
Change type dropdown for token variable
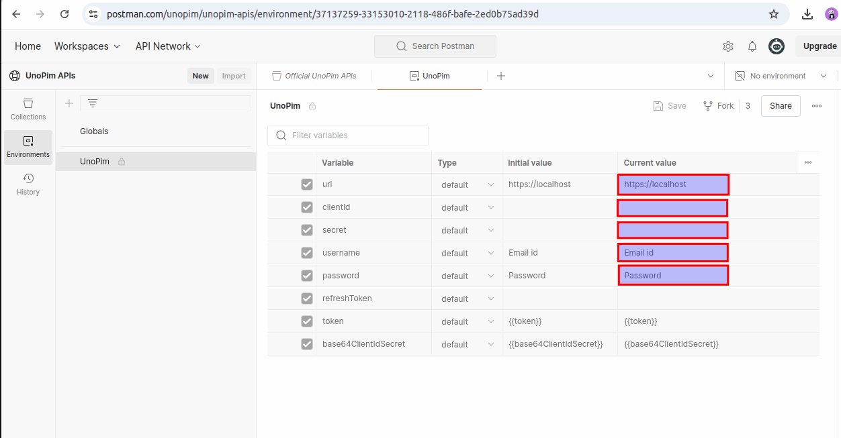click(467, 321)
